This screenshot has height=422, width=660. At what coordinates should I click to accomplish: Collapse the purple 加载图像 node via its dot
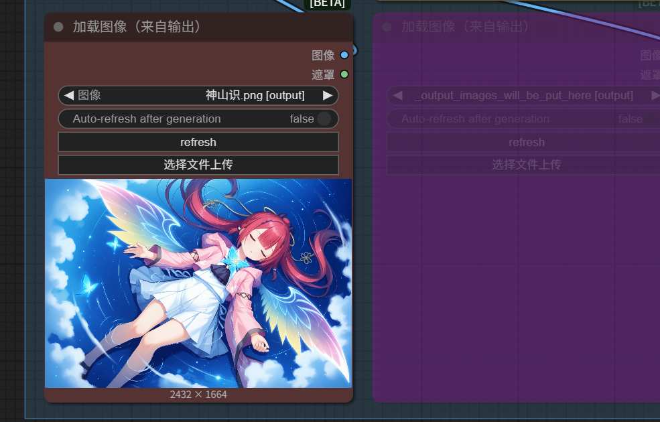387,27
